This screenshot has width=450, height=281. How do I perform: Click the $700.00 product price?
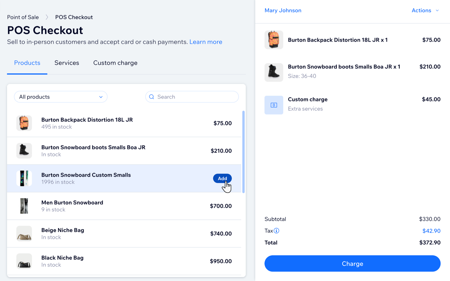(221, 206)
